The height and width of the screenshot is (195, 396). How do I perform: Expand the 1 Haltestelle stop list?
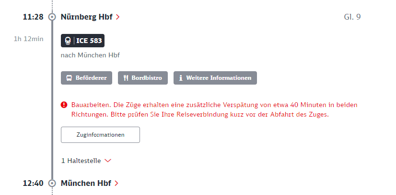point(86,161)
